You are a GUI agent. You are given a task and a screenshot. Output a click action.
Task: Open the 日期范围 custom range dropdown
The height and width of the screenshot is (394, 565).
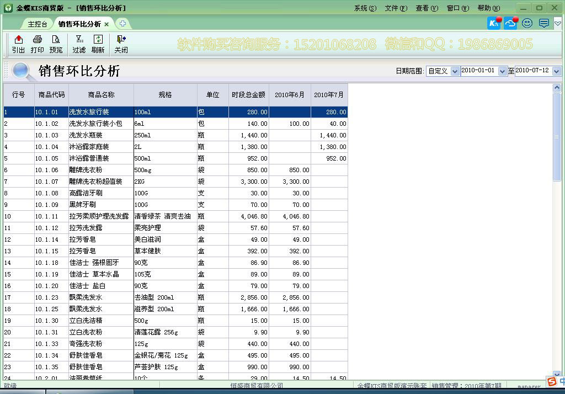coord(455,71)
